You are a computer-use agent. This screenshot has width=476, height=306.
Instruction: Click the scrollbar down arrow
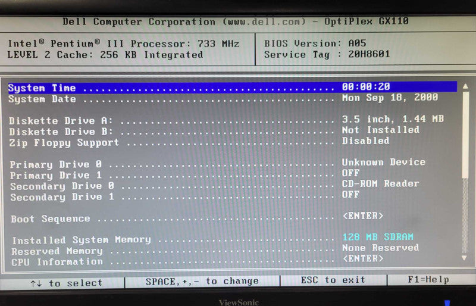click(x=465, y=258)
